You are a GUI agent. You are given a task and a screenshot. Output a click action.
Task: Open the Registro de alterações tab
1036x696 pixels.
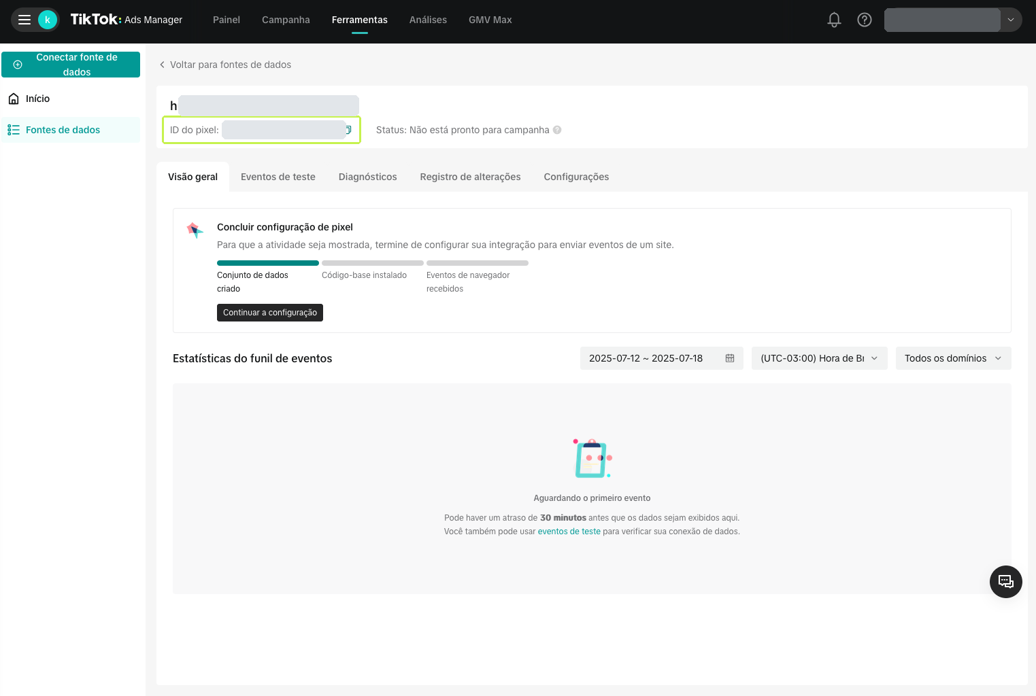click(x=471, y=177)
